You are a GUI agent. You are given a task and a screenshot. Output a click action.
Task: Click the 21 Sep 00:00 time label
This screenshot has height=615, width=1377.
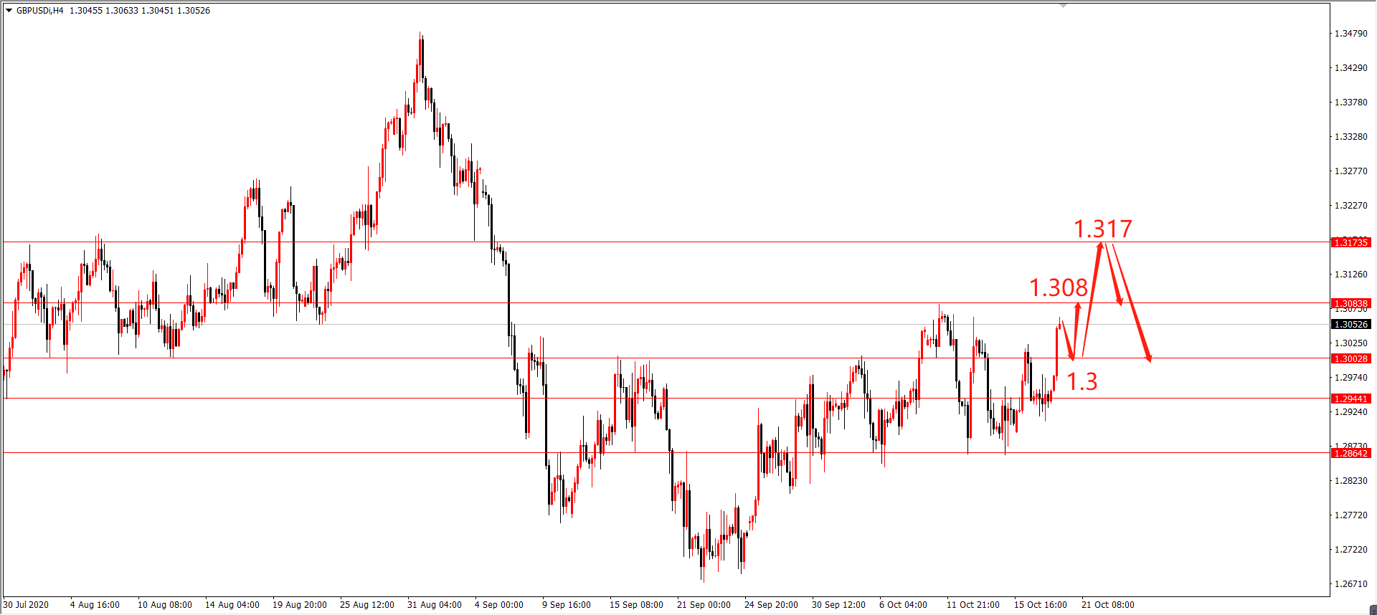tap(704, 605)
